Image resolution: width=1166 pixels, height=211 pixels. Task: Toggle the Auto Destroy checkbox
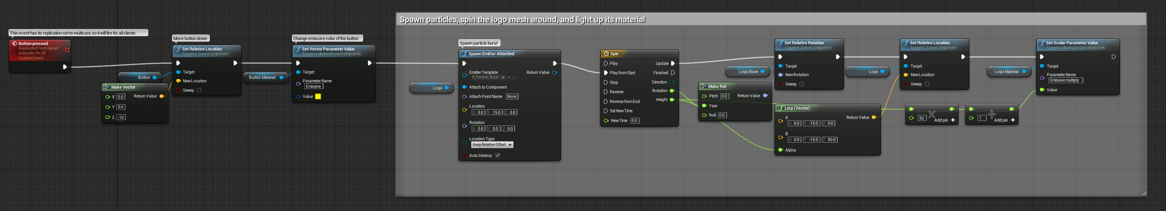[497, 155]
